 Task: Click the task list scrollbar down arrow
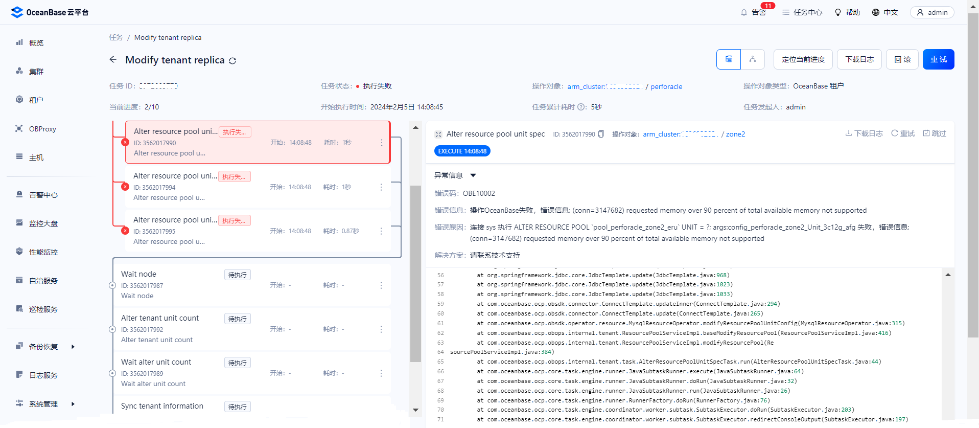click(x=416, y=410)
